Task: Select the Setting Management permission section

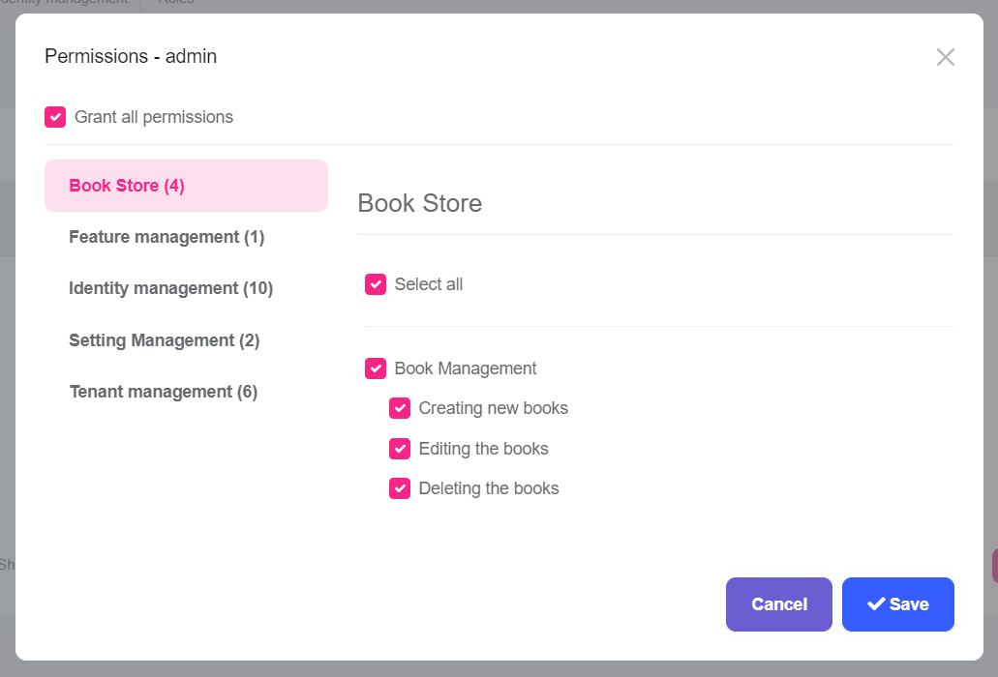Action: click(164, 340)
